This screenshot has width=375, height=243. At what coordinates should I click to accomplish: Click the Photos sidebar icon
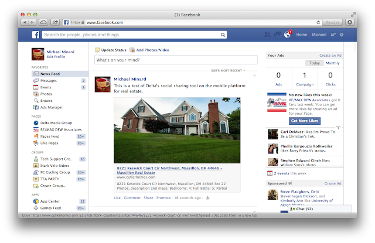click(36, 94)
